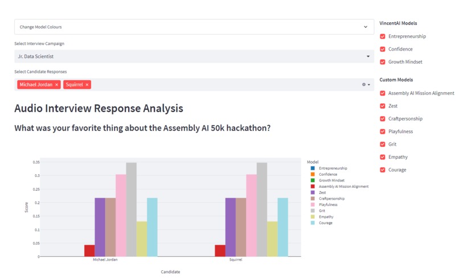Click Squirrel's red Mission Alignment bar
This screenshot has height=280, width=459.
(220, 251)
